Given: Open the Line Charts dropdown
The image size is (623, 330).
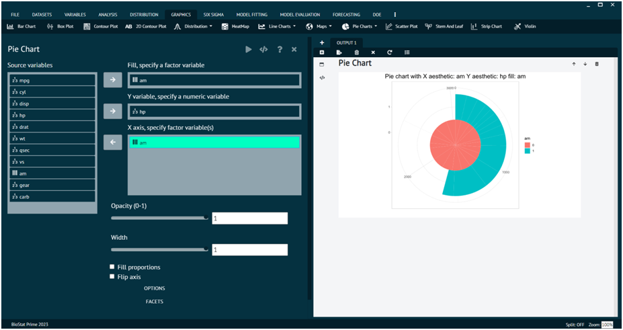Looking at the screenshot, I should point(277,27).
